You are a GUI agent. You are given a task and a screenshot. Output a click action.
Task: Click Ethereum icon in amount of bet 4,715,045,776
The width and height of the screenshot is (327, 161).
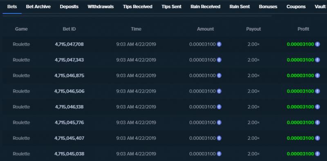[x=219, y=123]
